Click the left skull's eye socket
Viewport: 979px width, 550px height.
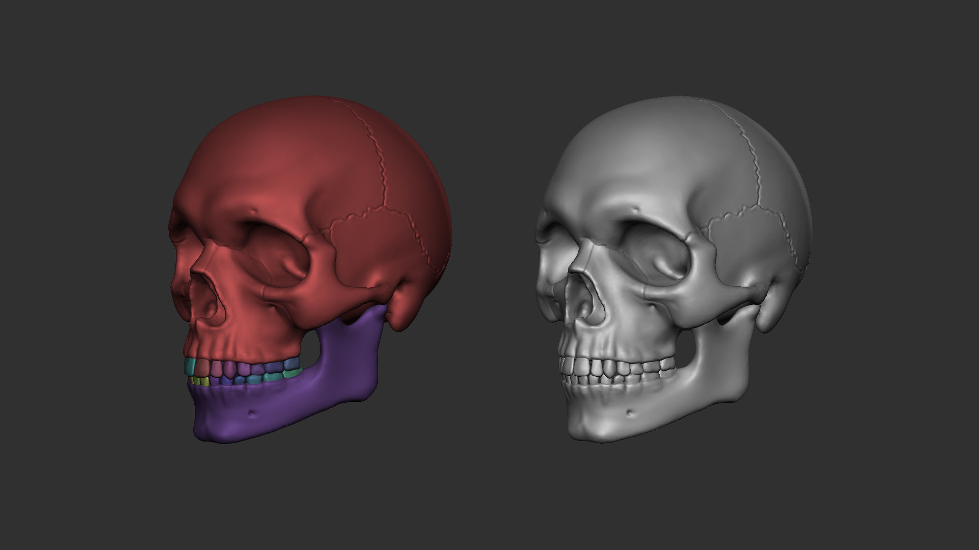click(275, 260)
